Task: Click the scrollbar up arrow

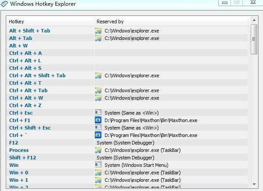Action: coord(254,20)
